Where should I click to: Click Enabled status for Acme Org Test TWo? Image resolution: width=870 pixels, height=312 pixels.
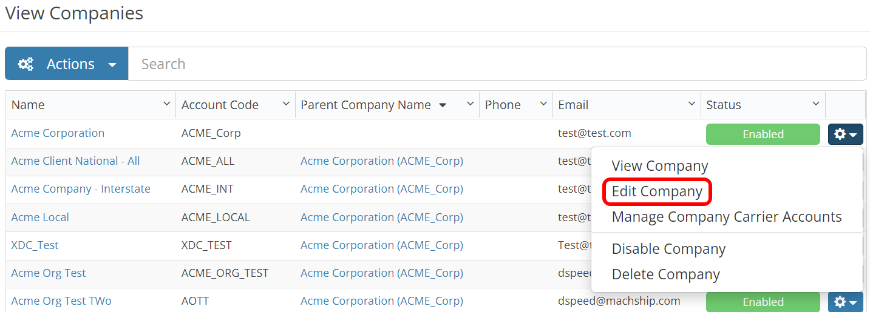pos(763,302)
